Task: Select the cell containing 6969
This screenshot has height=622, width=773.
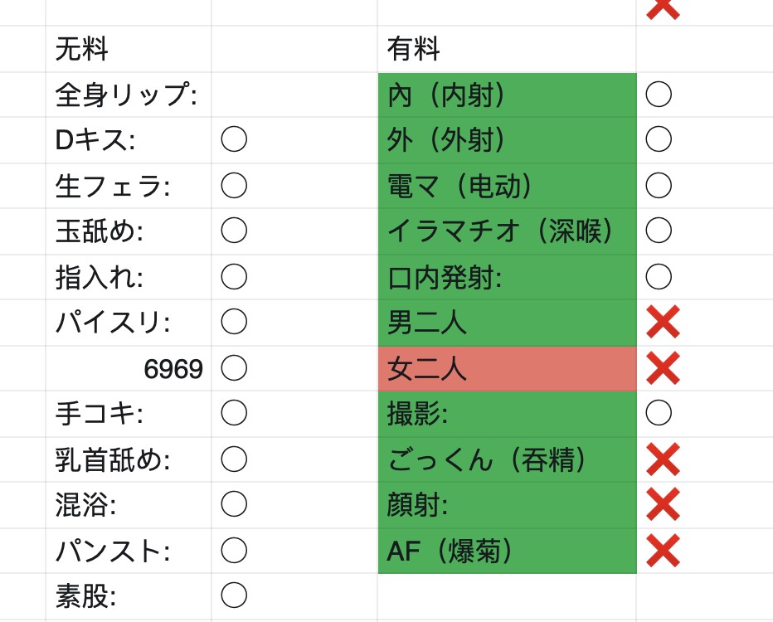Action: tap(129, 369)
